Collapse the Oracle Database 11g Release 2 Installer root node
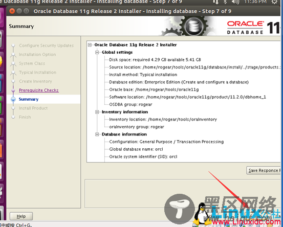Viewport: 283px width, 227px height. coord(90,44)
